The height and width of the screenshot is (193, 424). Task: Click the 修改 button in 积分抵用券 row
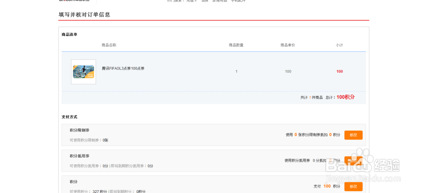click(x=353, y=160)
